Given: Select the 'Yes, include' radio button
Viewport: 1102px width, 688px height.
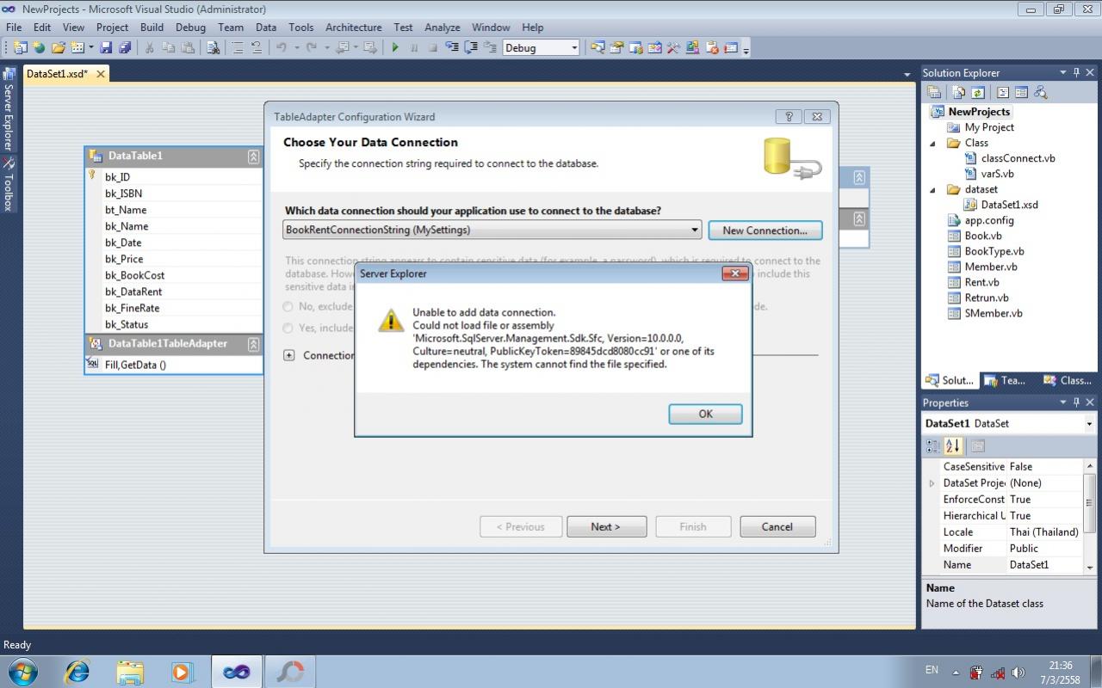Looking at the screenshot, I should pyautogui.click(x=288, y=328).
